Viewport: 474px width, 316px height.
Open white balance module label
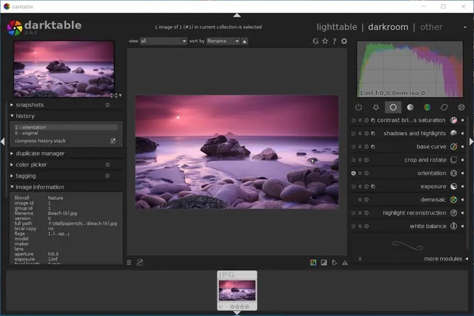(x=427, y=226)
